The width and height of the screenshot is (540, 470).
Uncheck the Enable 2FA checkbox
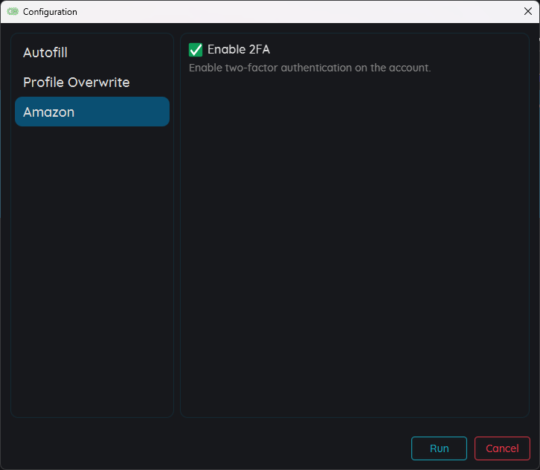(x=196, y=50)
